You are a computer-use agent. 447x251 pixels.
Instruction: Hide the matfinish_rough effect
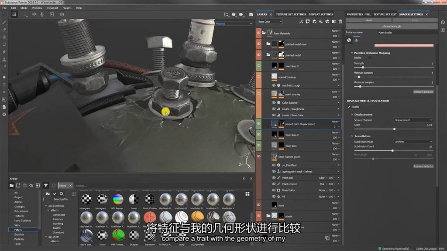pyautogui.click(x=274, y=85)
